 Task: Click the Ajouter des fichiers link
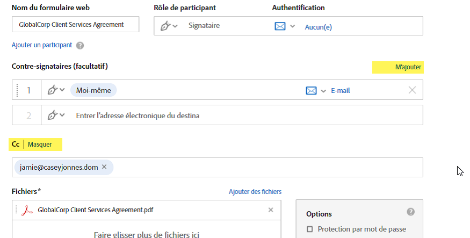255,192
